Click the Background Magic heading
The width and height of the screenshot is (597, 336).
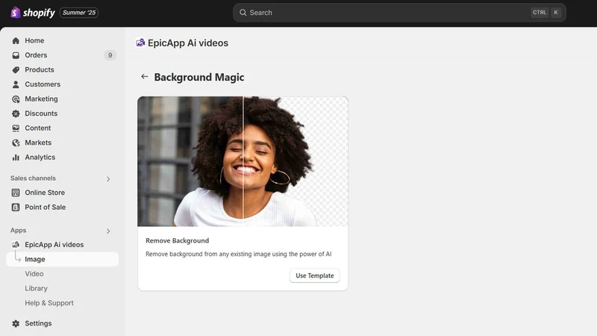(x=199, y=77)
